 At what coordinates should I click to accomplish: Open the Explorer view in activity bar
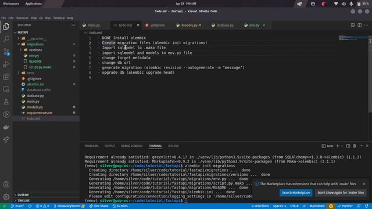pyautogui.click(x=6, y=26)
